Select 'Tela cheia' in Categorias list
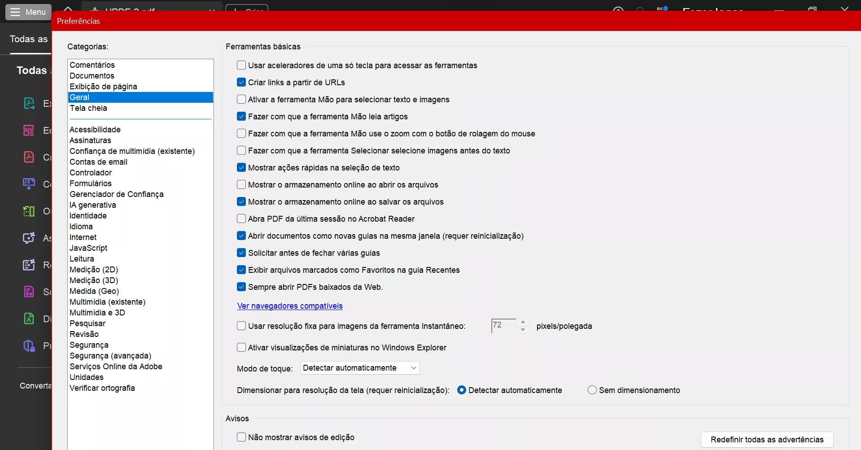 89,108
